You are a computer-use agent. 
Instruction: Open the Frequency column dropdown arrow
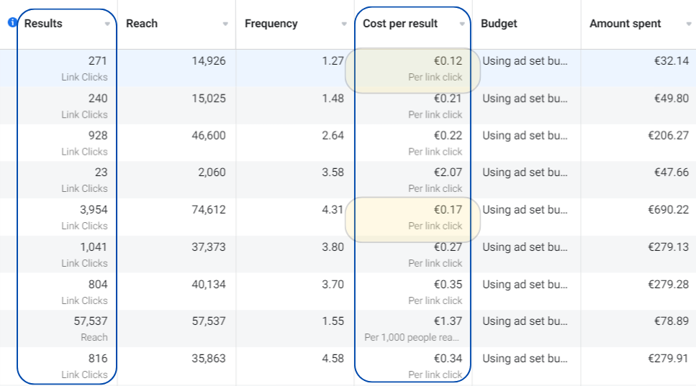pos(344,24)
